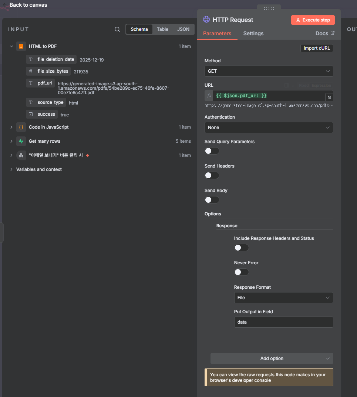The image size is (357, 397).
Task: Click the HTML to PDF node icon
Action: [x=21, y=46]
